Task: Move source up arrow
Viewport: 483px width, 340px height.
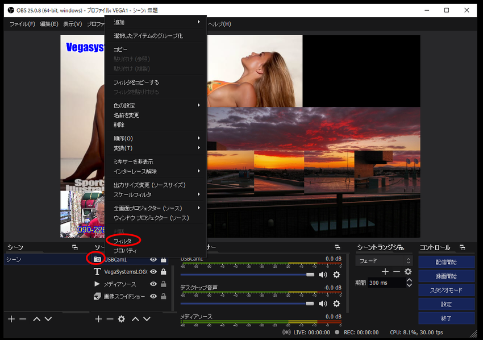Action: 136,319
